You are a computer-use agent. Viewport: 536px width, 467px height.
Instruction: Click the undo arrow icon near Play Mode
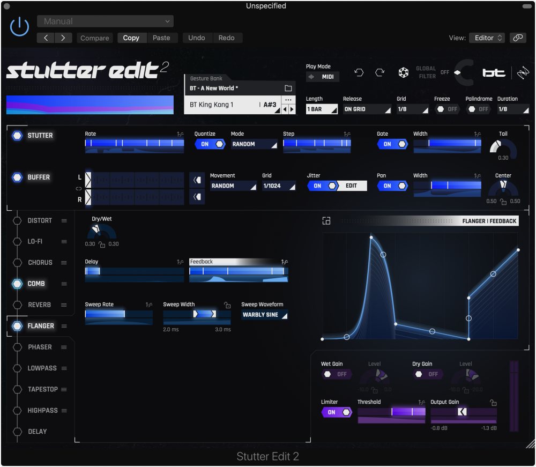pyautogui.click(x=360, y=72)
